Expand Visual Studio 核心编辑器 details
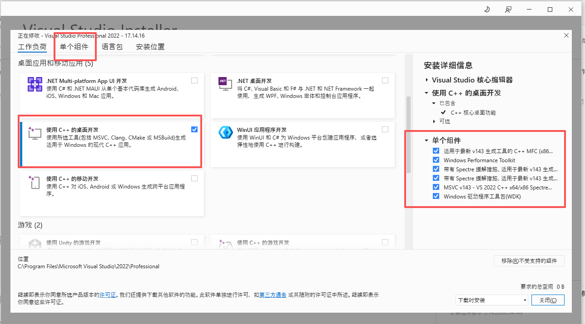The width and height of the screenshot is (585, 324). pyautogui.click(x=426, y=80)
